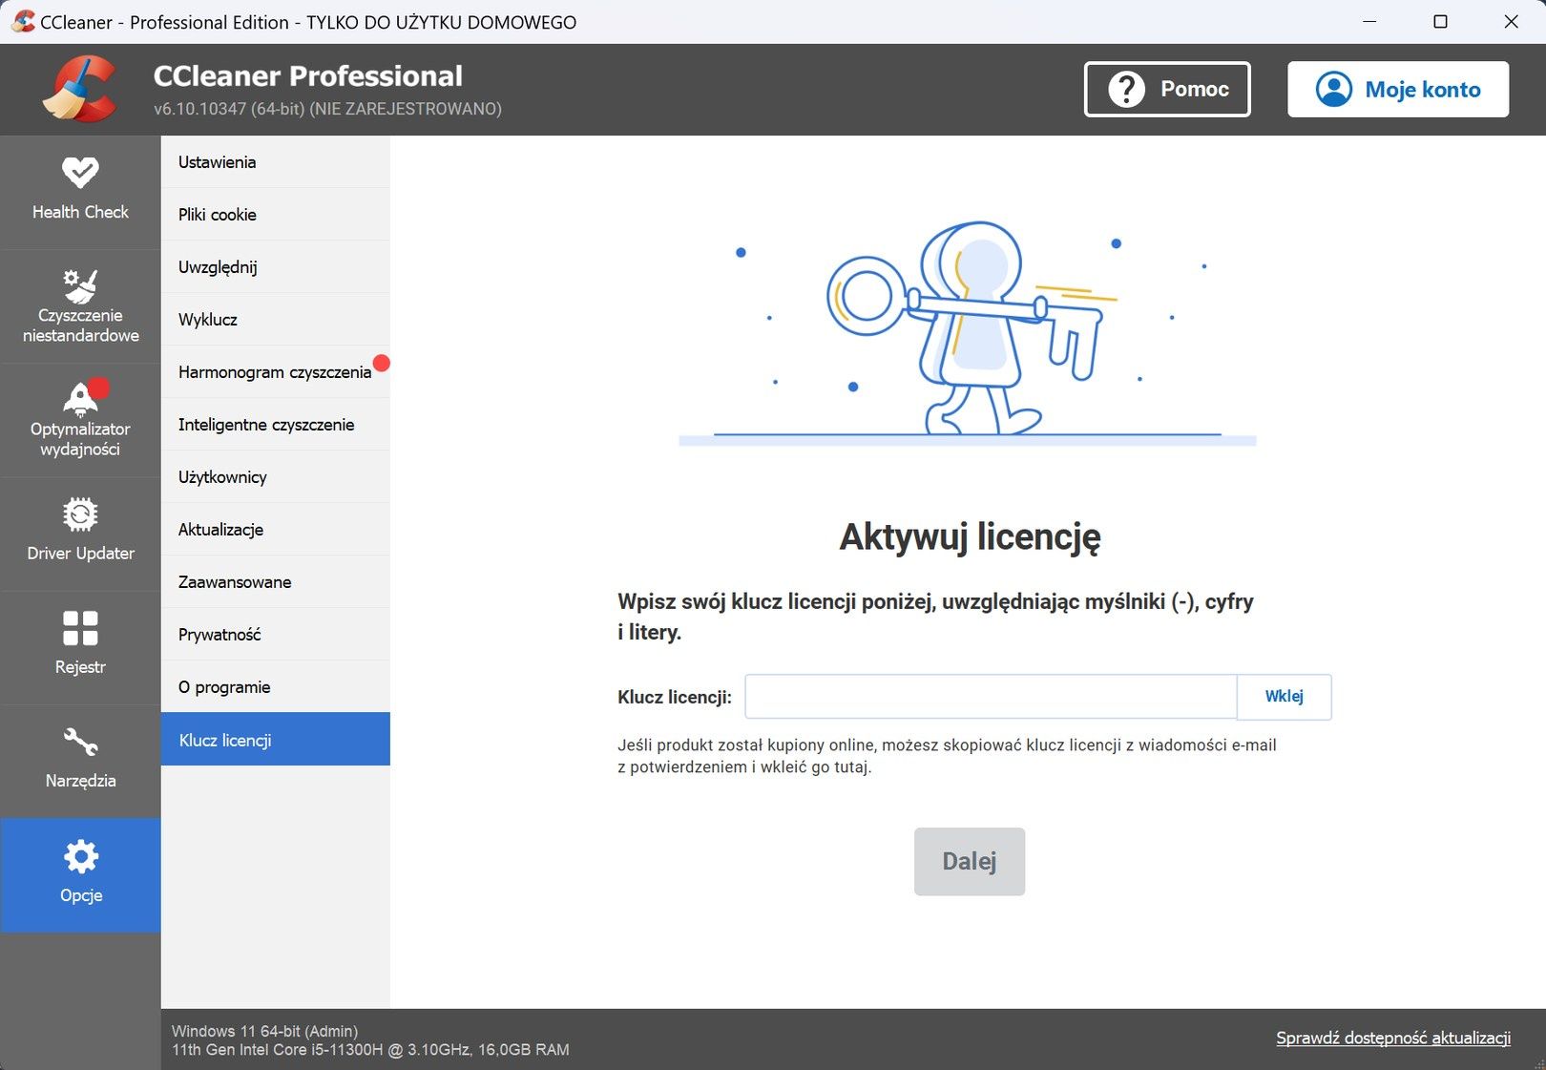Open the Aktualizacje options page
Screen dimensions: 1546x1070
(276, 530)
